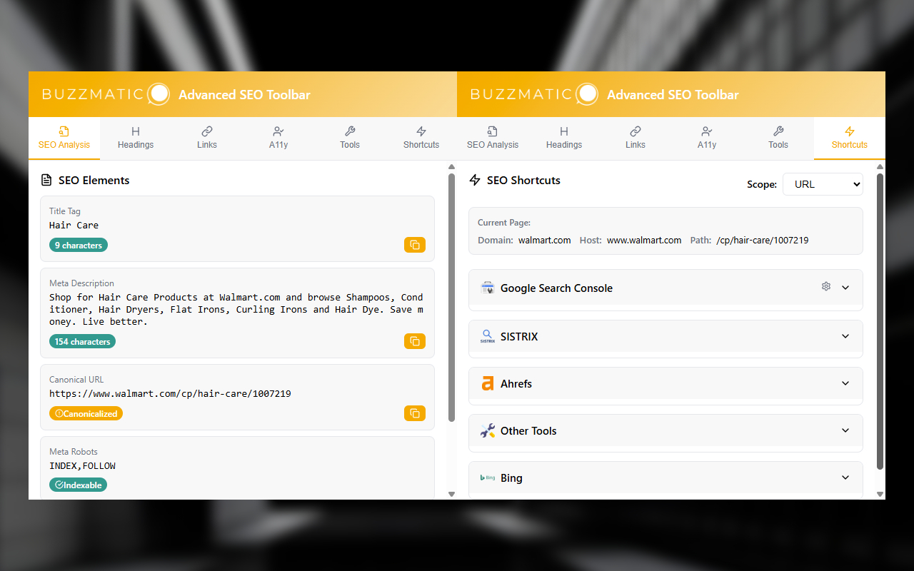Screen dimensions: 914x571
Task: Expand the Bing section chevron
Action: click(845, 477)
